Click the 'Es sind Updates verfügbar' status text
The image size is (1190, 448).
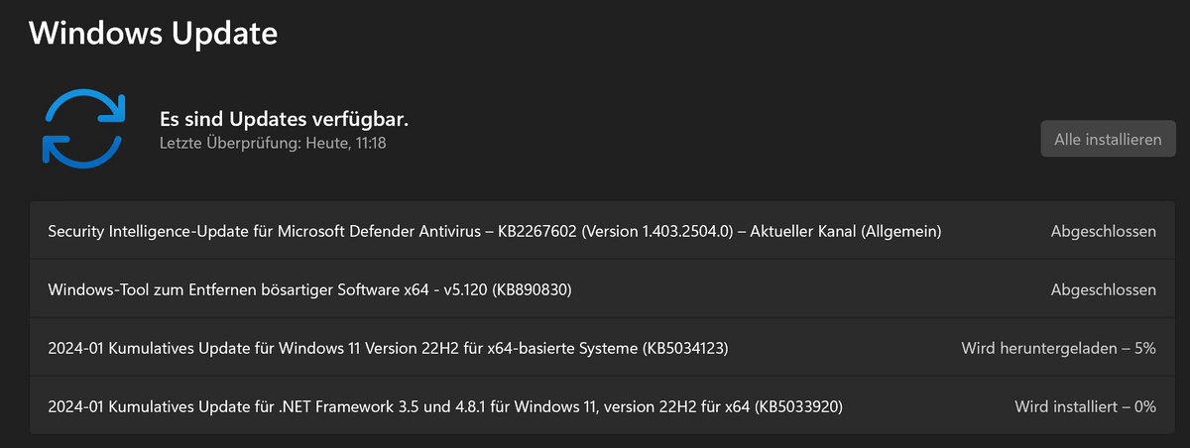(284, 119)
